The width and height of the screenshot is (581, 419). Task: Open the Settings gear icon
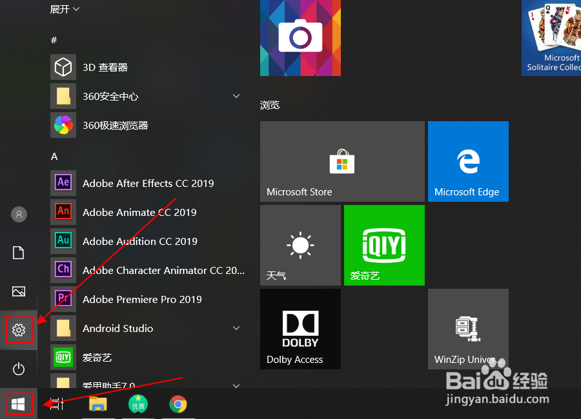tap(19, 330)
